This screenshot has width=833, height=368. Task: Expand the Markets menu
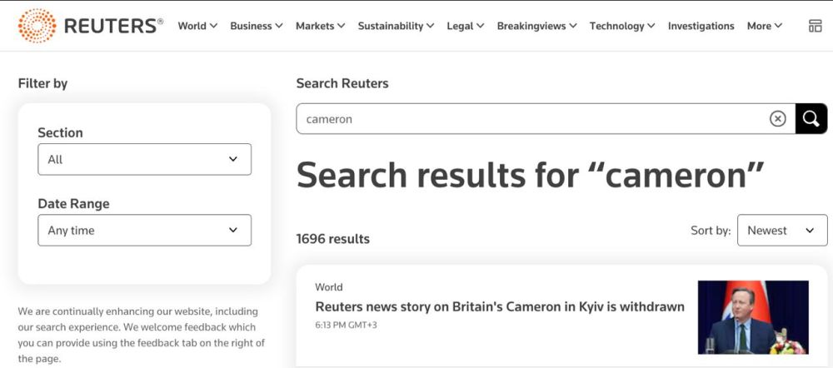coord(320,26)
